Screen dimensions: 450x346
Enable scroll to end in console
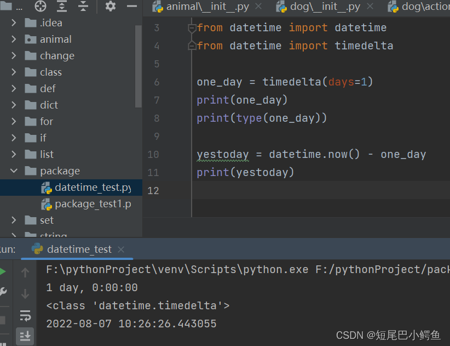(25, 336)
